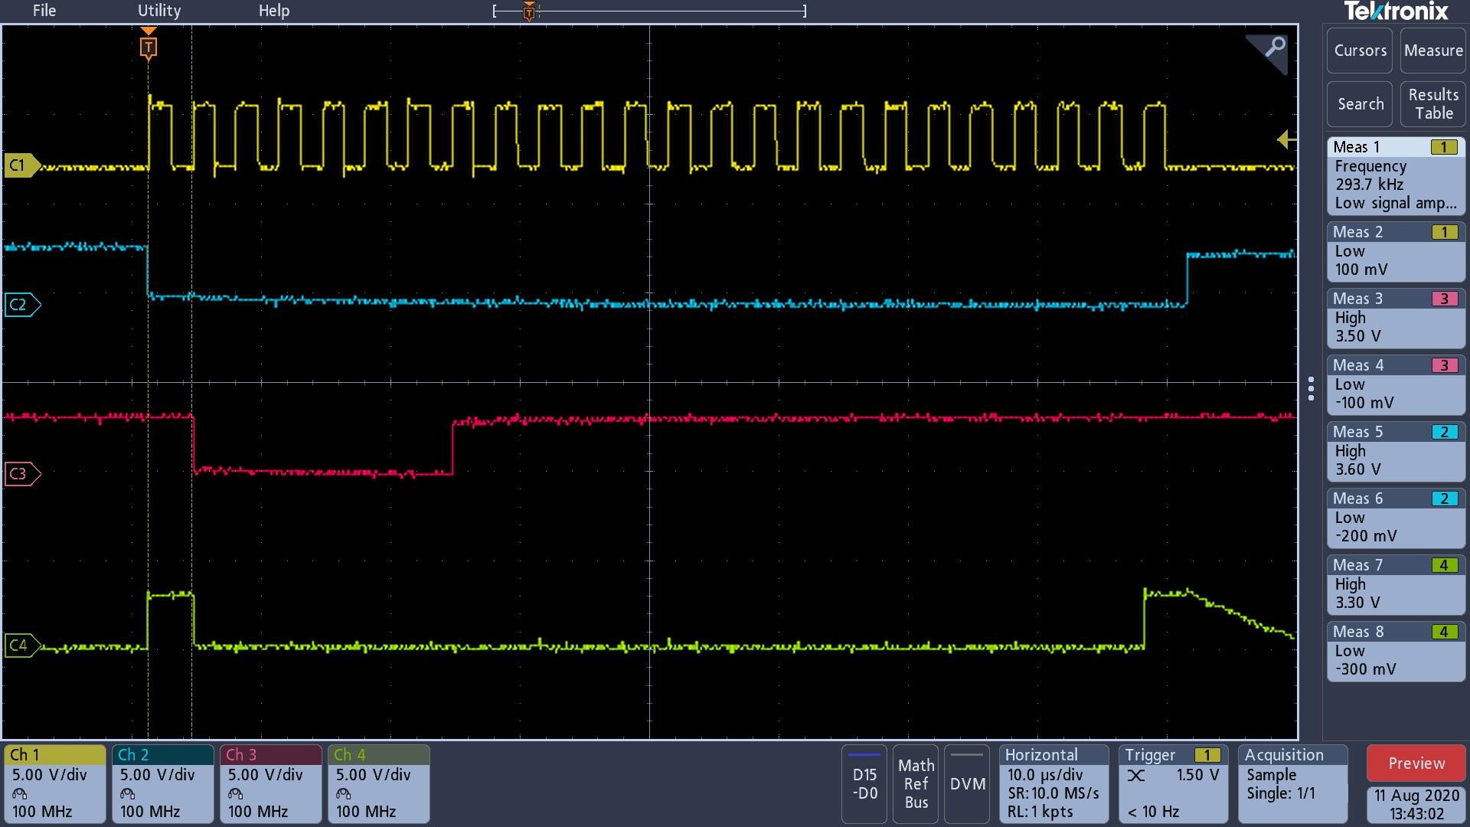1470x827 pixels.
Task: Expand the Meas 1 Frequency badge
Action: 1395,175
